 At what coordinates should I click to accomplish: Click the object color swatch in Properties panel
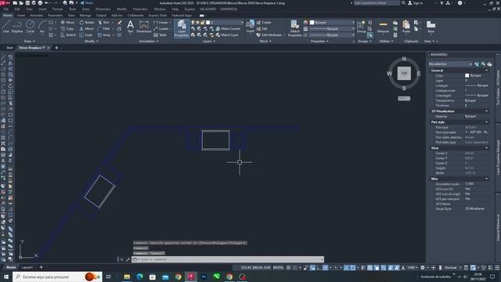tap(467, 75)
